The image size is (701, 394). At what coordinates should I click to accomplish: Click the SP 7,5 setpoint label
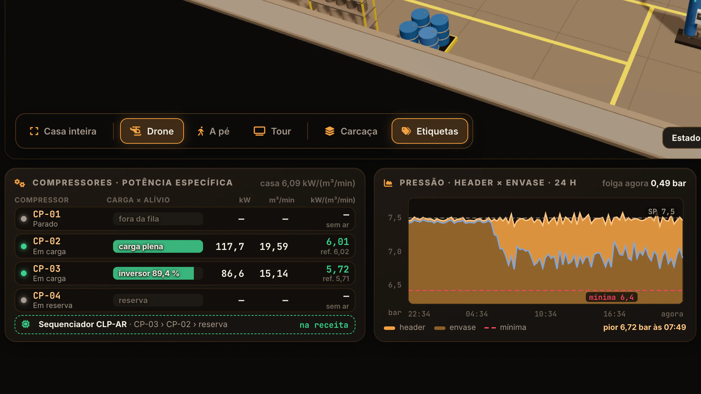[661, 212]
